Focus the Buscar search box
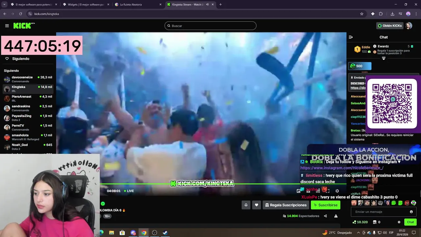The image size is (421, 237). [210, 26]
